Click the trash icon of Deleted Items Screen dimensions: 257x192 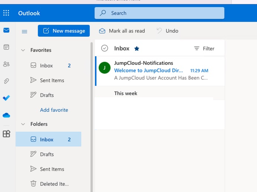(x=33, y=183)
